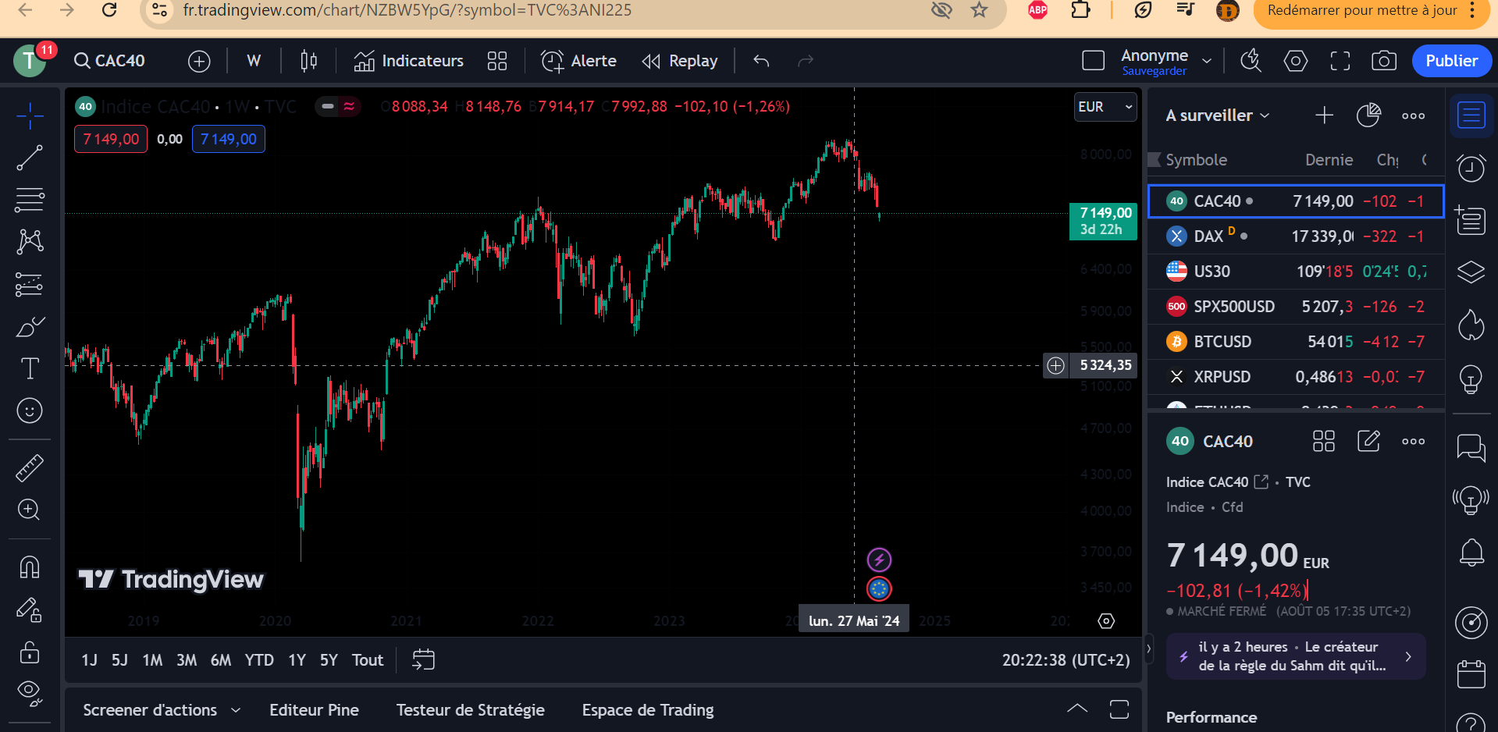Toggle lock all drawing tools

30,652
